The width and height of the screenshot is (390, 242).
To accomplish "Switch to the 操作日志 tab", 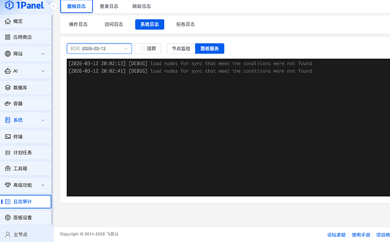I will click(78, 24).
